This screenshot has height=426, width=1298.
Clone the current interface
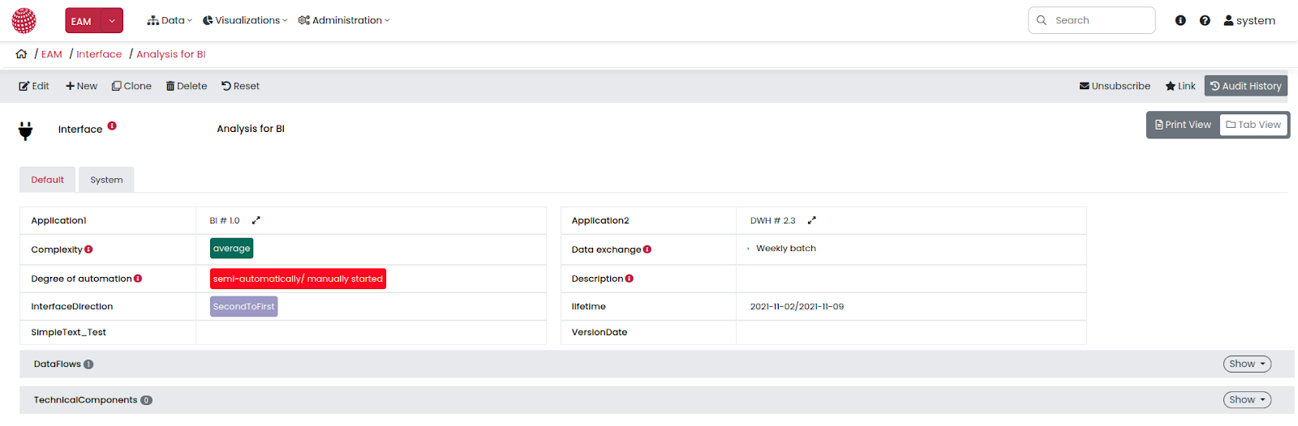click(131, 86)
